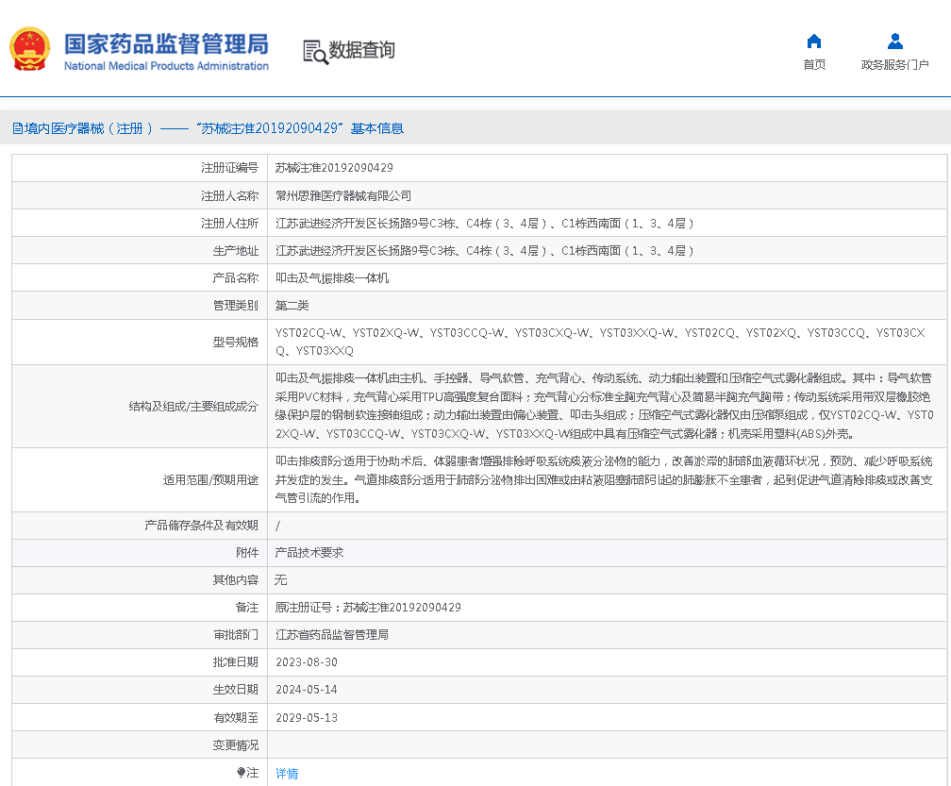Open the 详情 details link
Screen dimensions: 951x786
287,774
